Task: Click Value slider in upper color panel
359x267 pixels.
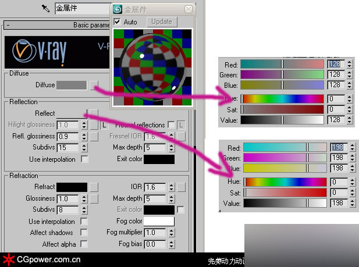Action: 282,120
